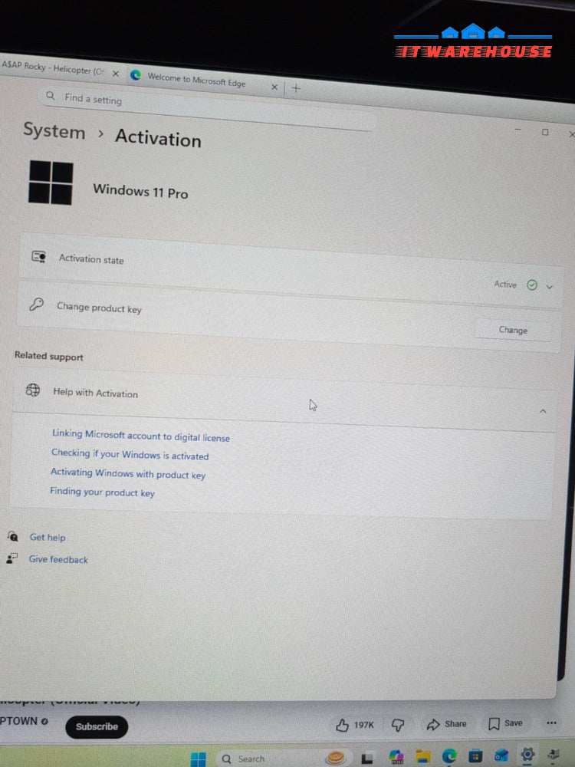The width and height of the screenshot is (575, 767).
Task: Click the Get help headset icon
Action: pyautogui.click(x=13, y=536)
